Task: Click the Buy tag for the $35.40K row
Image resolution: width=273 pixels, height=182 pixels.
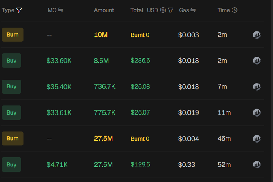Action: (x=12, y=86)
